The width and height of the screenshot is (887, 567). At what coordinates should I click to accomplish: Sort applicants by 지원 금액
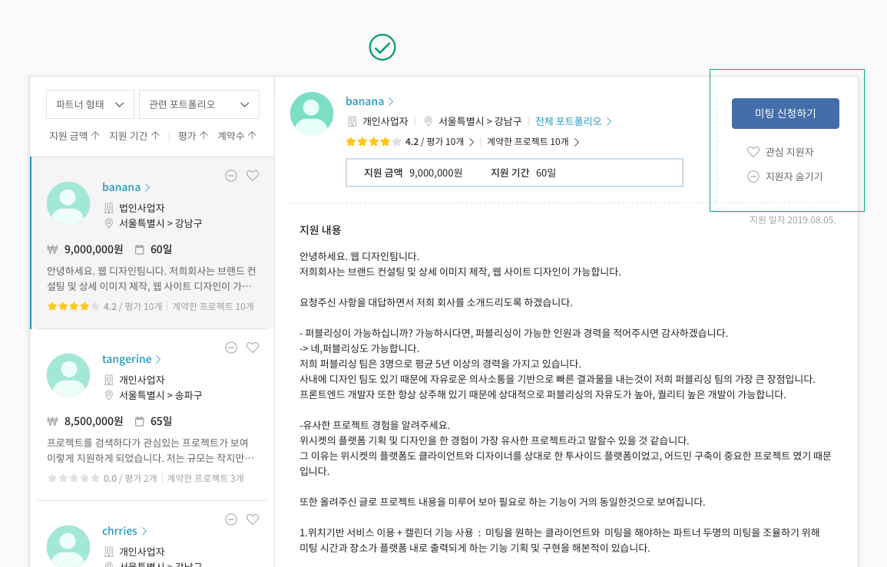pyautogui.click(x=74, y=136)
